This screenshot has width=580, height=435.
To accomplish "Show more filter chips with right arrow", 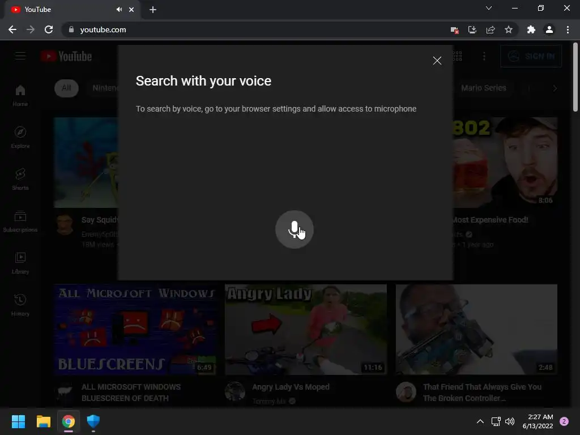I will click(555, 88).
